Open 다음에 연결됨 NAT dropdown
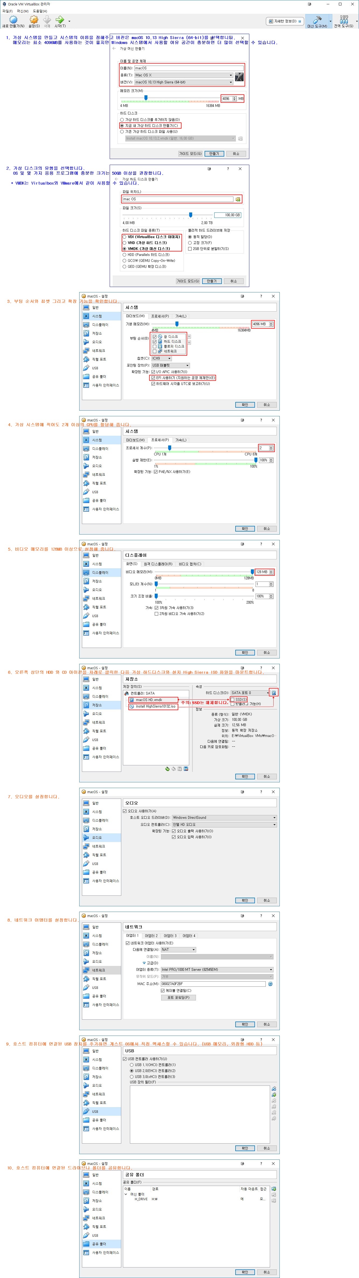This screenshot has width=359, height=1278. click(178, 949)
